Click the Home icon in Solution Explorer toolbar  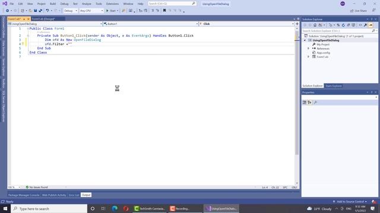pos(315,25)
